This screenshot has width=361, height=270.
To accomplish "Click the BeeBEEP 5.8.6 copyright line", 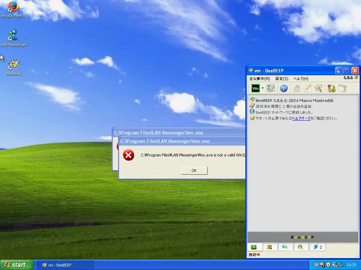I will click(295, 101).
